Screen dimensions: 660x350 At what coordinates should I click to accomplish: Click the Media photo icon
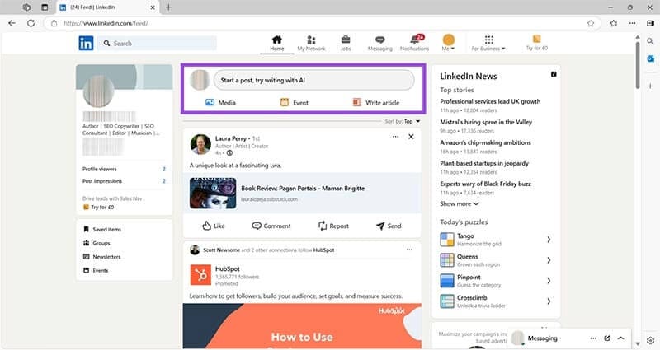(x=210, y=102)
